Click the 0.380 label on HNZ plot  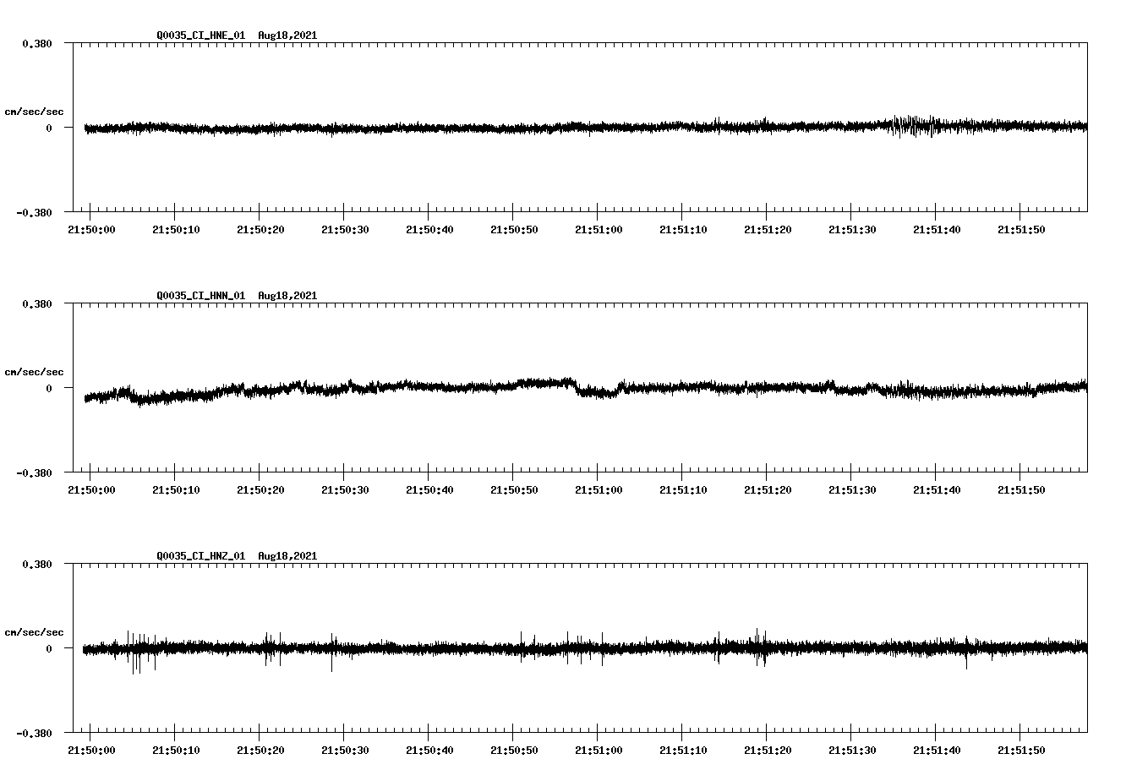click(36, 564)
